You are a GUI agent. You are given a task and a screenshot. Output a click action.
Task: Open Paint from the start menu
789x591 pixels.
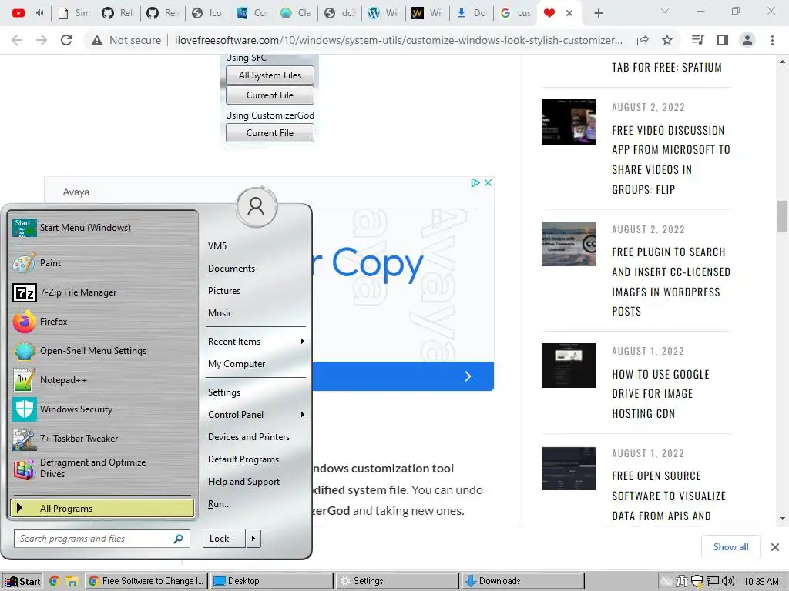(102, 263)
